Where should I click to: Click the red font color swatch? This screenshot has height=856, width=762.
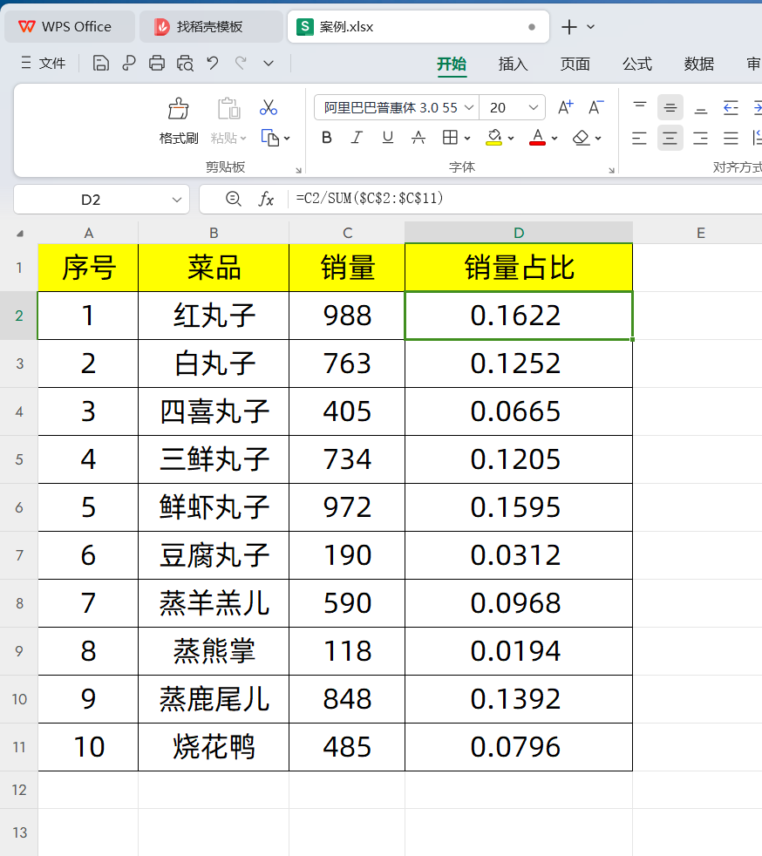coord(538,141)
